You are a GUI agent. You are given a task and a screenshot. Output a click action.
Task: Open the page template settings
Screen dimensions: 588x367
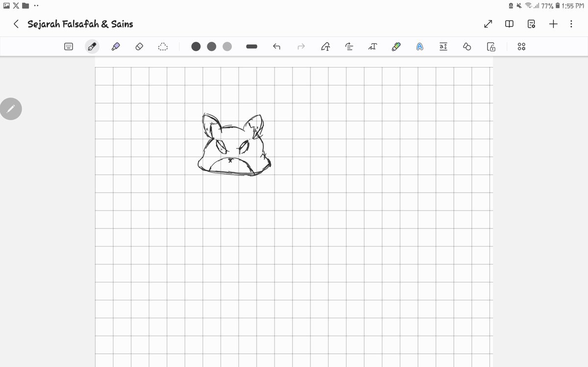(531, 23)
